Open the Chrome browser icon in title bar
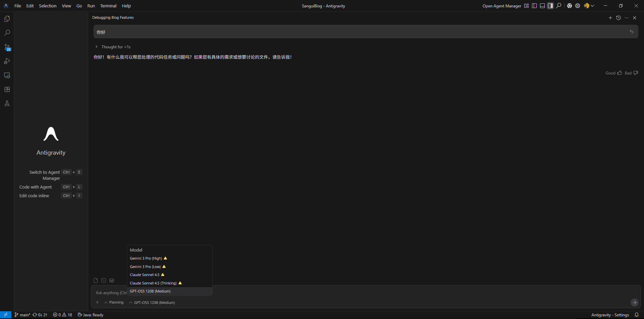The width and height of the screenshot is (644, 319). [570, 6]
